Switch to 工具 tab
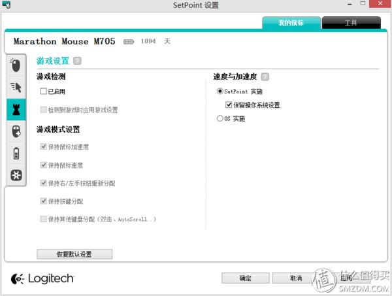392x296 pixels. (351, 23)
